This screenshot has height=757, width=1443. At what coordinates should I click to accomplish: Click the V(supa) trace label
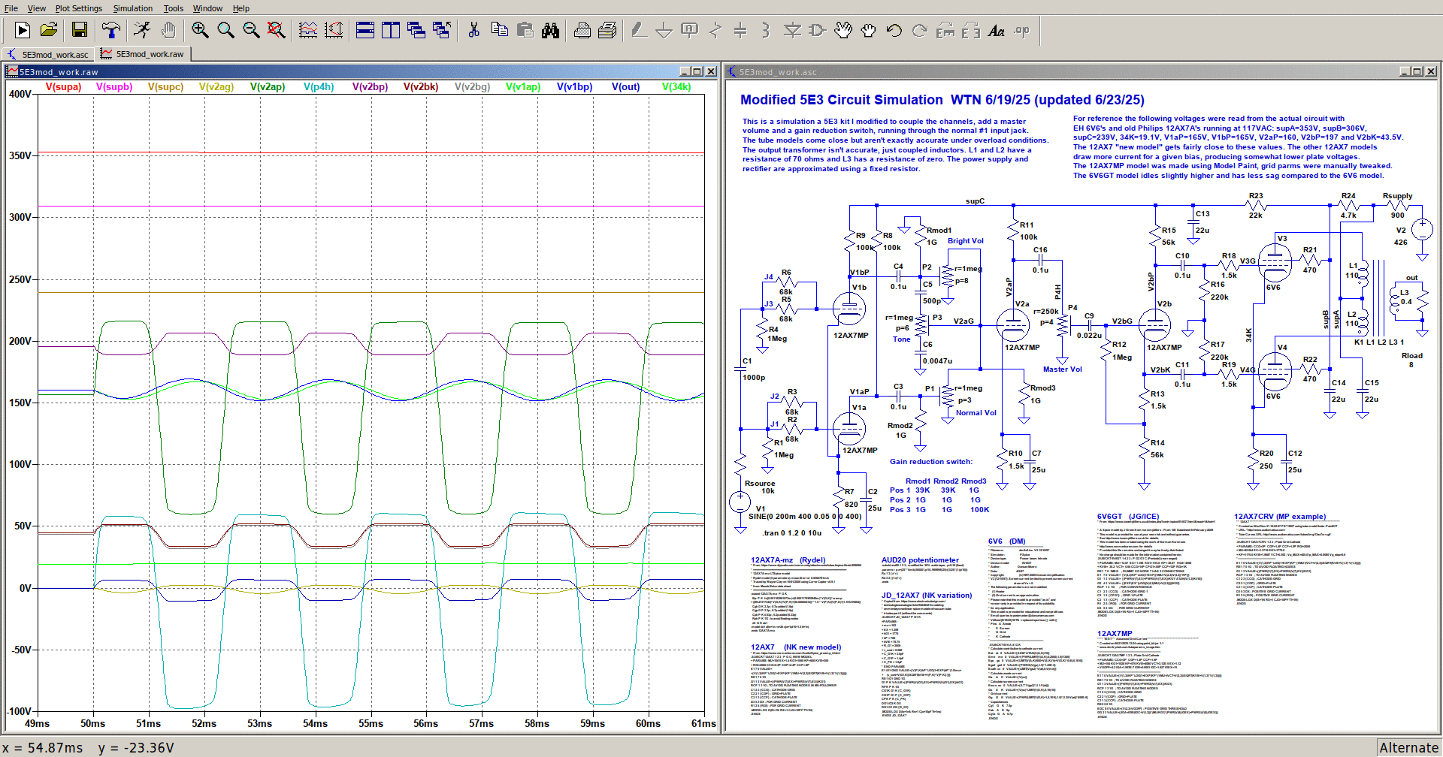[x=64, y=87]
